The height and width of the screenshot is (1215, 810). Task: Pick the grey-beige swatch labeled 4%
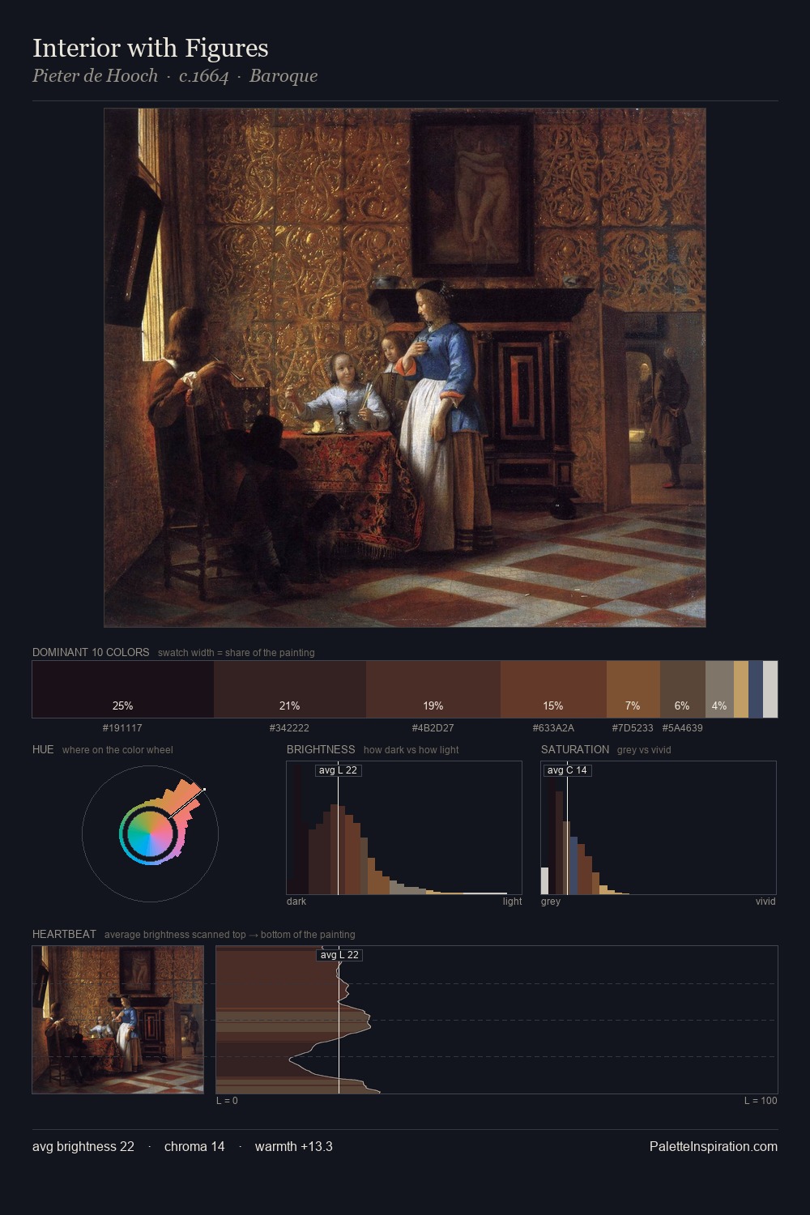pos(719,689)
